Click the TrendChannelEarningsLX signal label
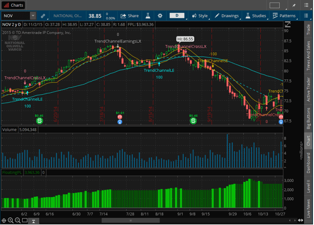The width and height of the screenshot is (314, 225). tap(118, 41)
